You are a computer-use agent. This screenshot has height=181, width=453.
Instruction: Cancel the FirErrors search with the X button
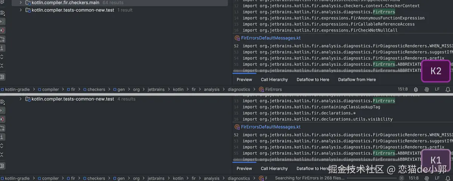pos(402,178)
